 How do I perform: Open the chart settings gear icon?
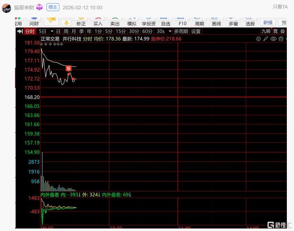tap(258, 39)
